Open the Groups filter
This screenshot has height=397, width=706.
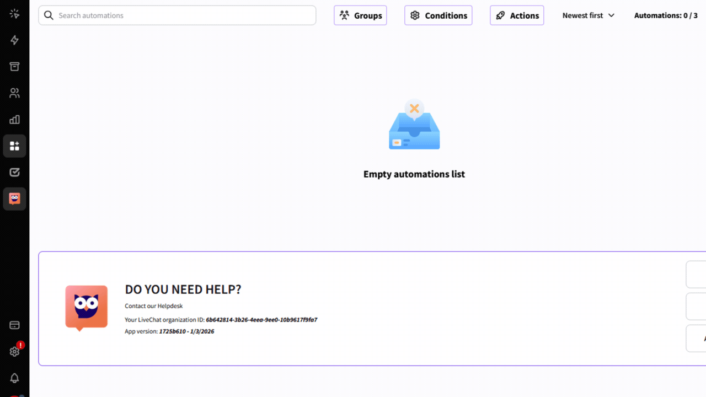click(x=360, y=15)
